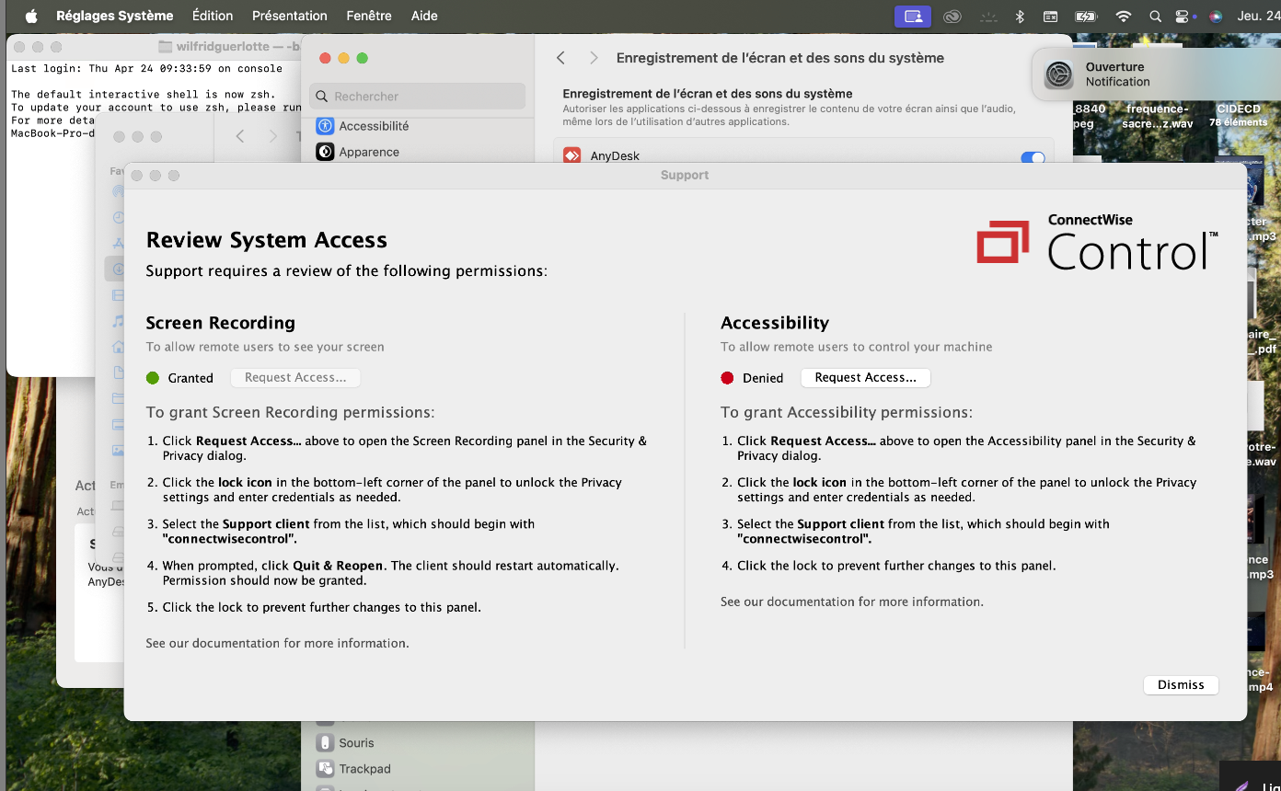The height and width of the screenshot is (791, 1281).
Task: Toggle AnyDesk screen recording switch
Action: [1033, 157]
